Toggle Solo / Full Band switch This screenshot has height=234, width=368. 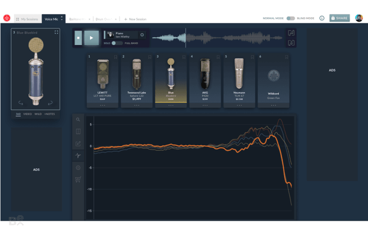click(x=117, y=43)
